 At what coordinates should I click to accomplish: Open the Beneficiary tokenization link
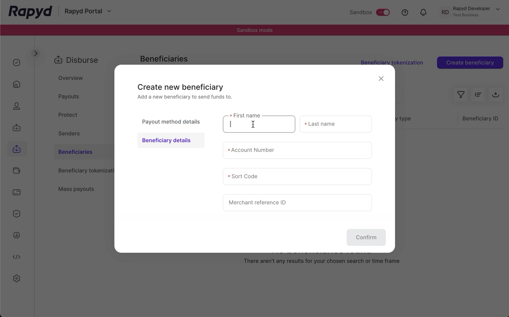tap(392, 63)
